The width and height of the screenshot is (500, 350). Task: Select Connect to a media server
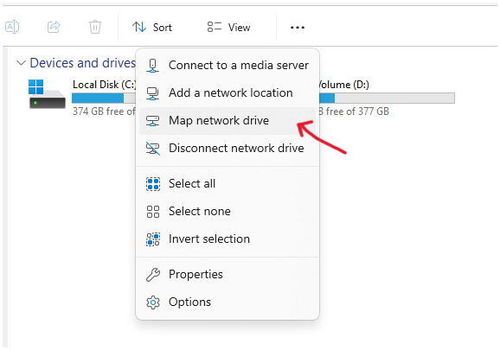[x=228, y=66]
